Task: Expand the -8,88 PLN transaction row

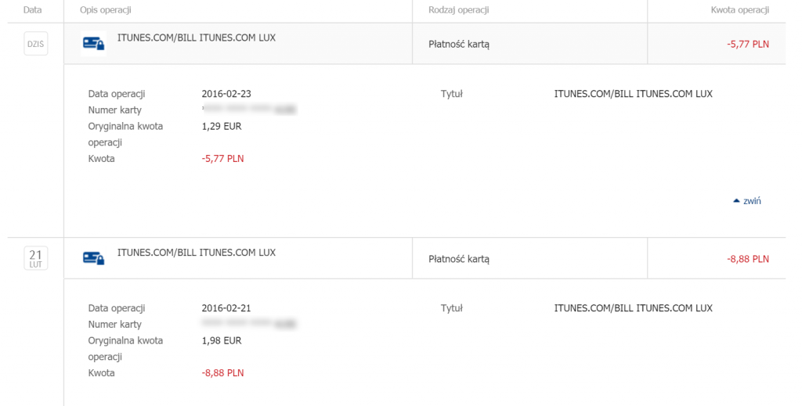Action: (x=424, y=258)
